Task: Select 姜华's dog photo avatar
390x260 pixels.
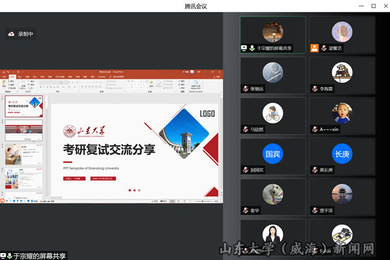Action: [273, 194]
